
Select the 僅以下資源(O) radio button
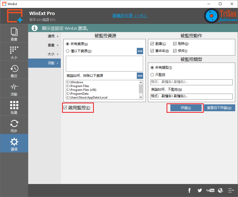coord(68,51)
